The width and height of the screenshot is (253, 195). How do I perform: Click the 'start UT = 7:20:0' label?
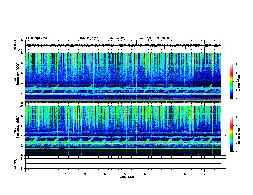154,38
